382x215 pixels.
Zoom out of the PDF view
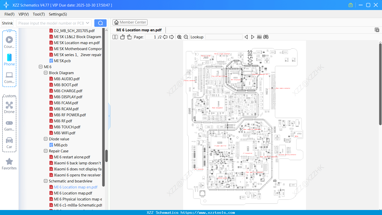coord(186,37)
